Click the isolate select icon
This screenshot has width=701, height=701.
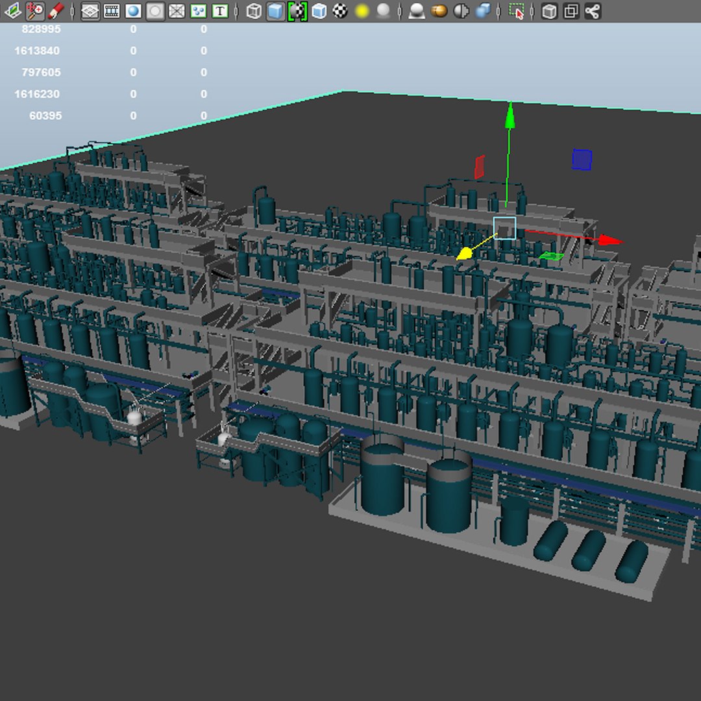click(517, 11)
